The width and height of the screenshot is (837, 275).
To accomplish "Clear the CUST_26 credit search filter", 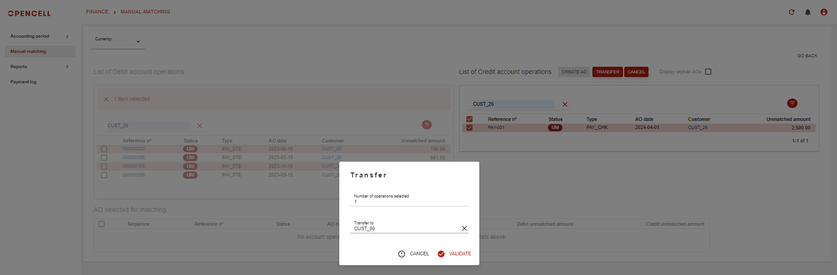I will tap(565, 104).
